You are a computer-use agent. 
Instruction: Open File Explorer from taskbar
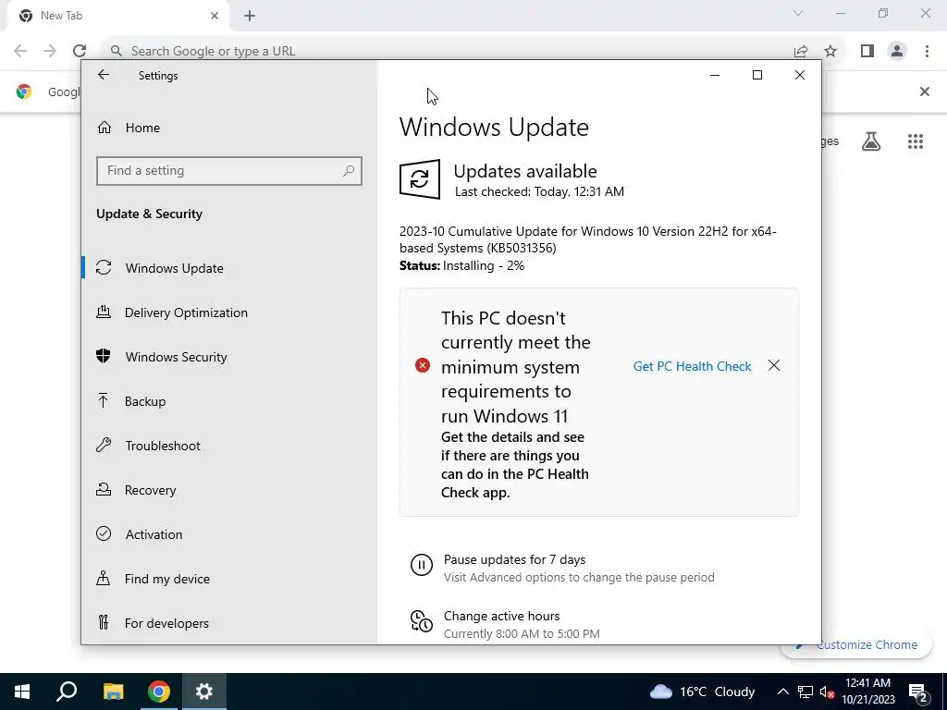click(x=113, y=692)
